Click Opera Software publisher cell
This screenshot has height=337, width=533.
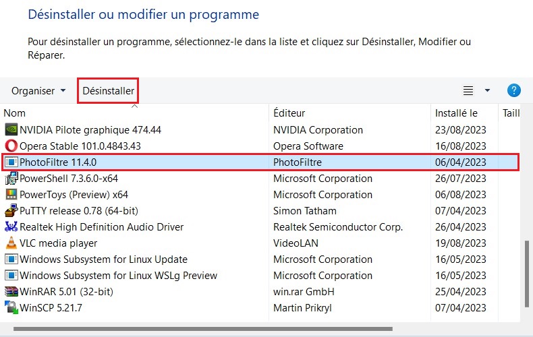[308, 146]
